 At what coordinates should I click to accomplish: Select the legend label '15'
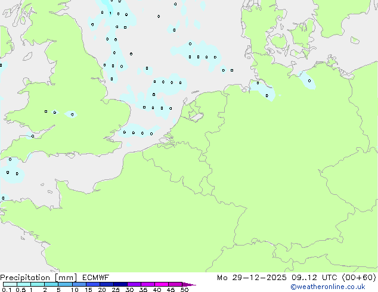point(88,290)
